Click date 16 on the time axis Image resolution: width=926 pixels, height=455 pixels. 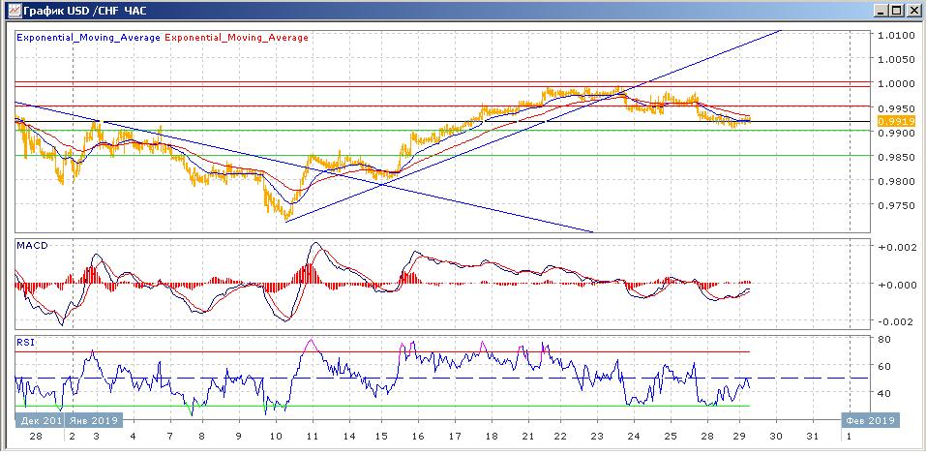pyautogui.click(x=418, y=436)
